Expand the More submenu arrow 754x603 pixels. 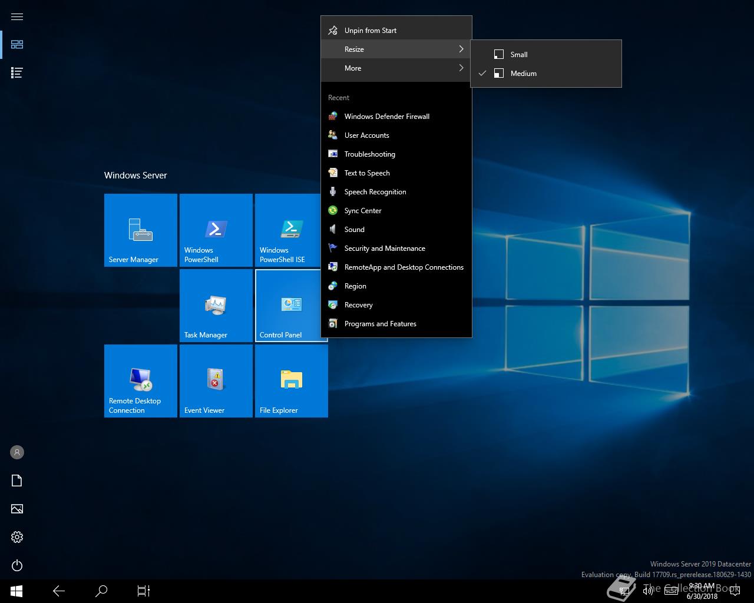[461, 68]
